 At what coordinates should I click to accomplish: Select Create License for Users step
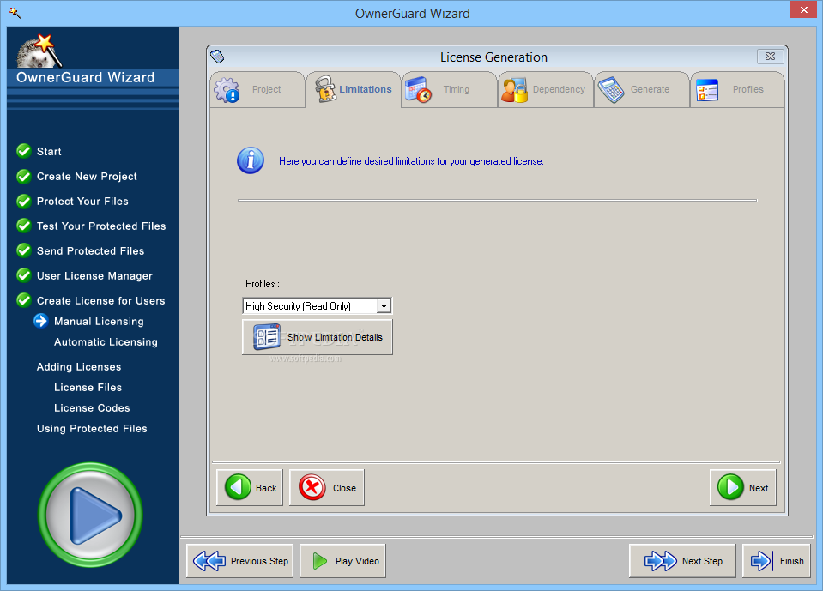(100, 301)
